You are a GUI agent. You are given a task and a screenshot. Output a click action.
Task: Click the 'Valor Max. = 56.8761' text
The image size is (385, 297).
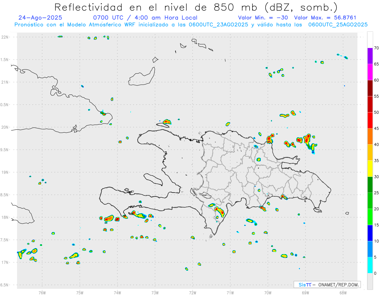point(325,18)
